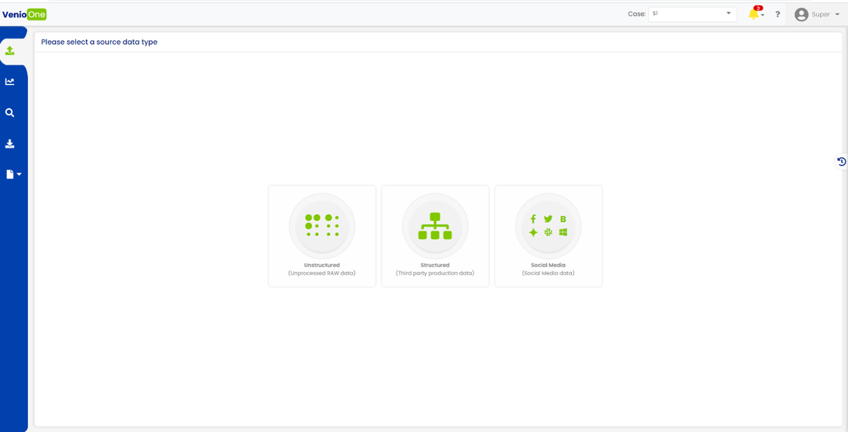
Task: Click the Twitter bird in Social Media card
Action: tap(548, 219)
